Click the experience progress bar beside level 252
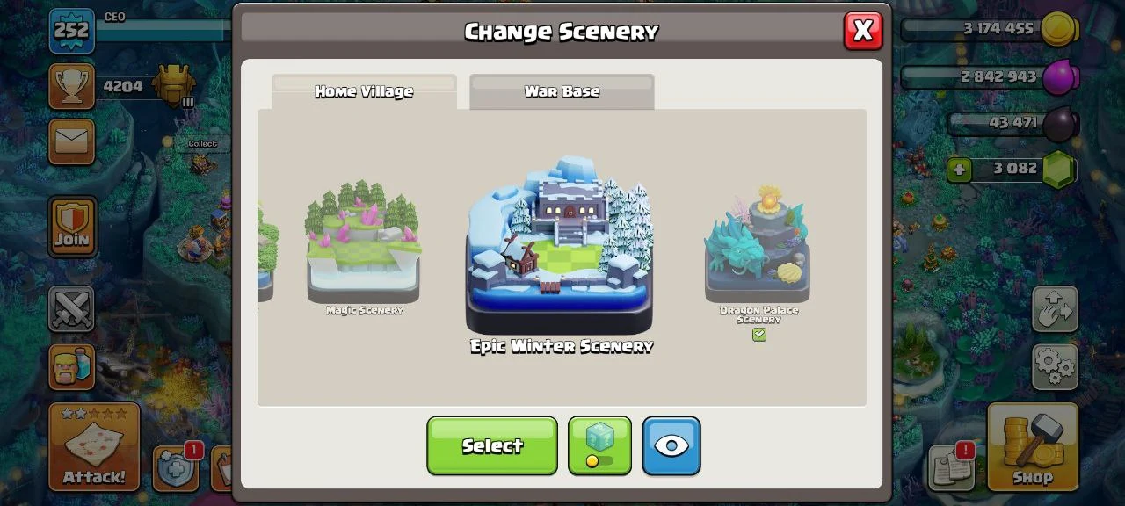This screenshot has height=506, width=1125. point(162,31)
